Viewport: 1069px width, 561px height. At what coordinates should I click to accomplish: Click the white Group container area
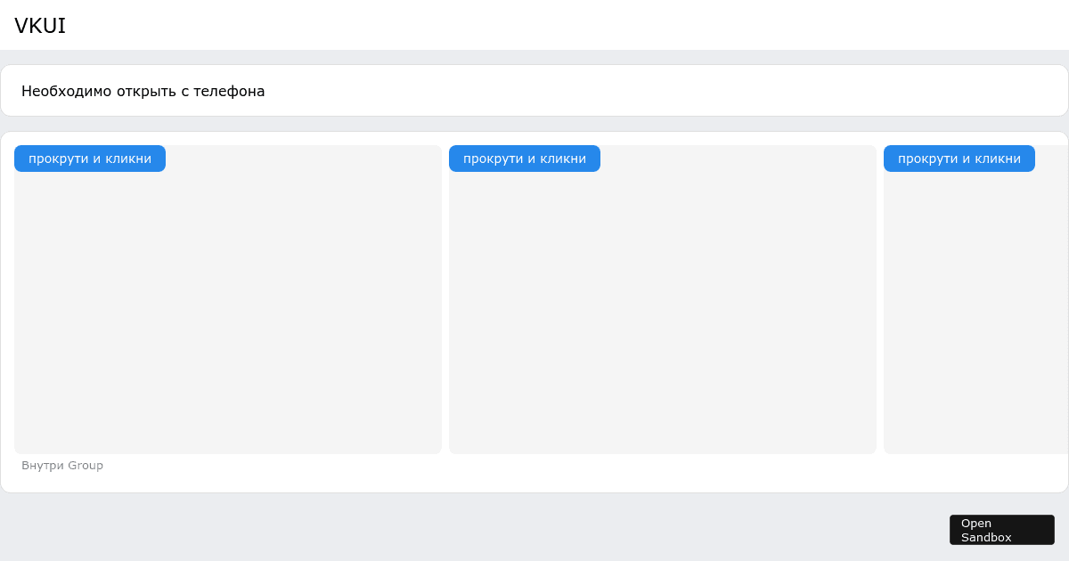(x=534, y=481)
